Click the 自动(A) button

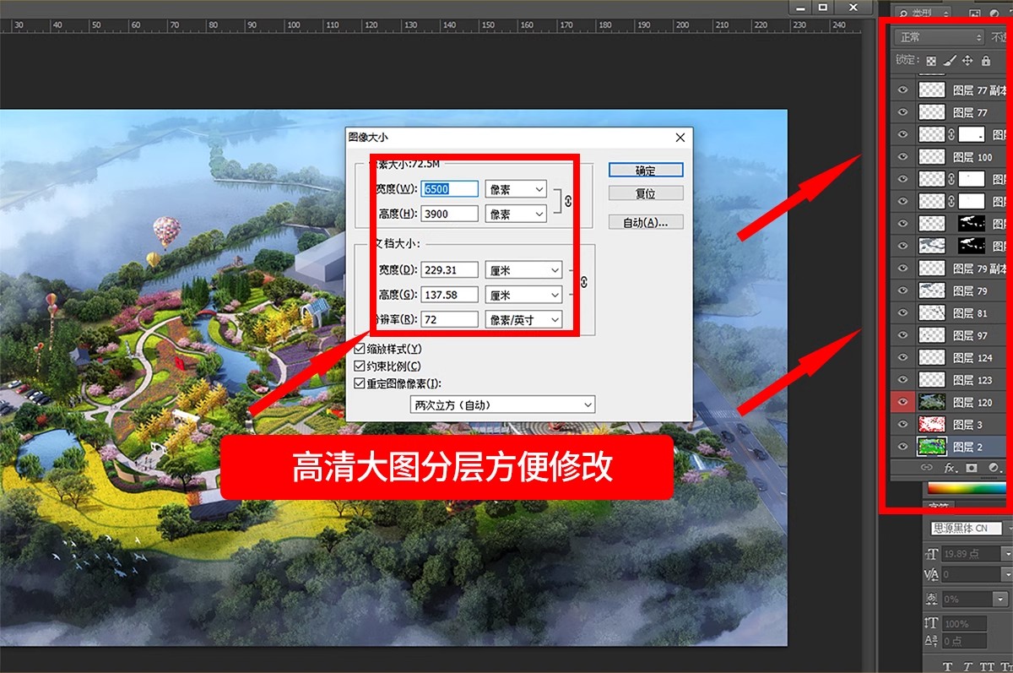click(645, 221)
